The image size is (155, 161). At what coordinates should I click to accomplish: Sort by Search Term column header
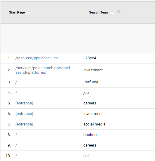(x=98, y=12)
